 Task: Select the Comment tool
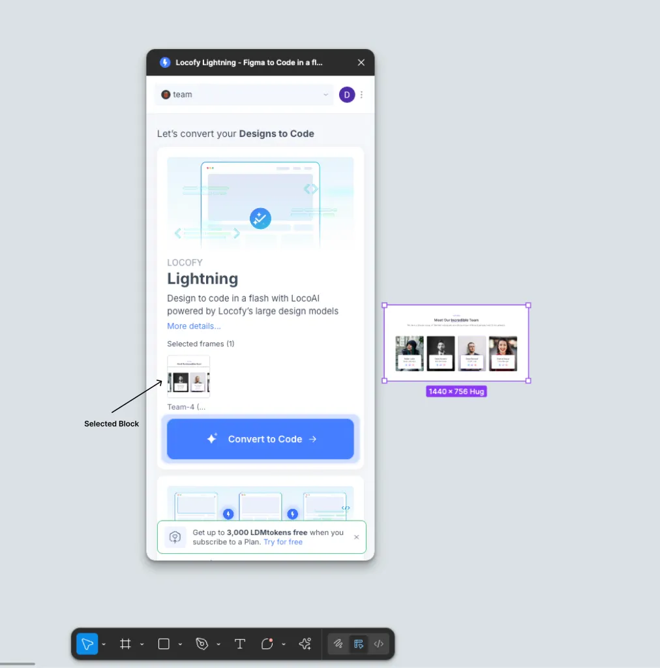(267, 644)
